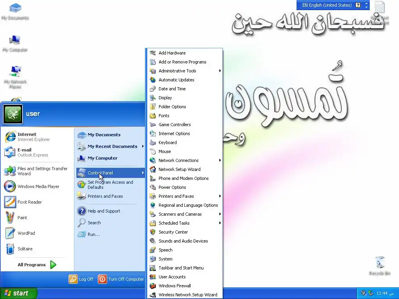Click the Add Hardware icon

pyautogui.click(x=153, y=53)
